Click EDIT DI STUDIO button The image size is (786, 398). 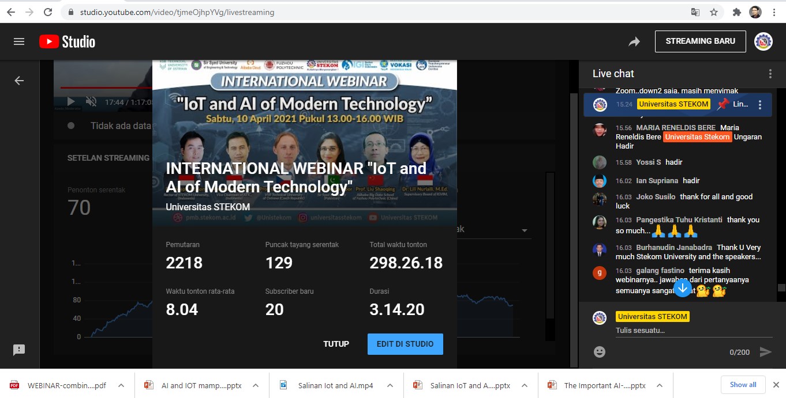click(x=405, y=344)
